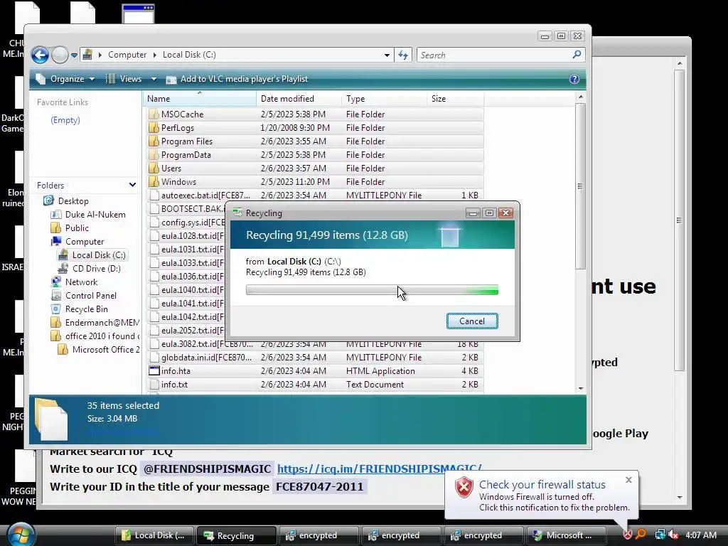This screenshot has width=728, height=546.
Task: Click the Recycling progress bar
Action: (x=372, y=290)
